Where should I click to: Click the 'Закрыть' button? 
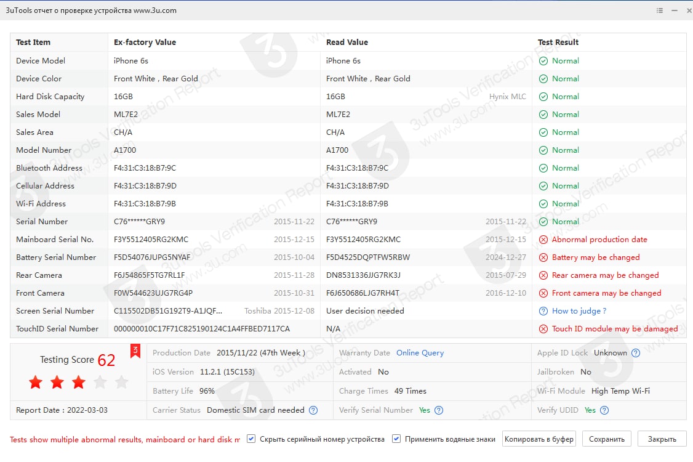tap(662, 439)
